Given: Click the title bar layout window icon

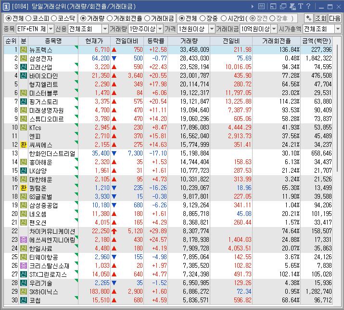Looking at the screenshot, I should 273,7.
